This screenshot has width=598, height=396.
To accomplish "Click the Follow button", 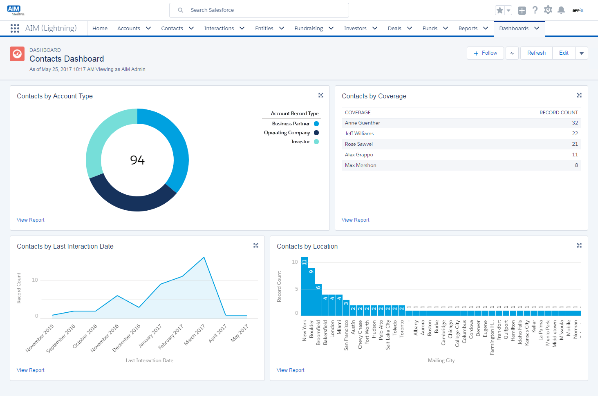I will click(485, 53).
